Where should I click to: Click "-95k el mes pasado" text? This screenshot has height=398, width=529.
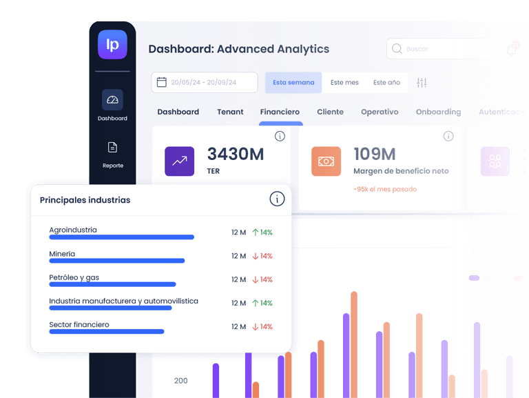(x=385, y=189)
